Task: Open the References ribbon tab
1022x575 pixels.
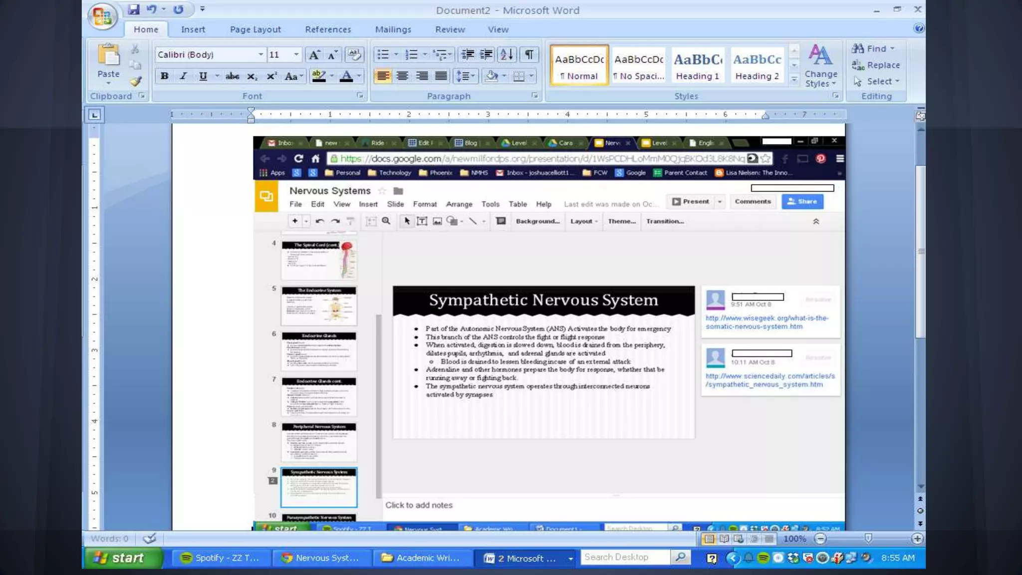Action: coord(328,29)
